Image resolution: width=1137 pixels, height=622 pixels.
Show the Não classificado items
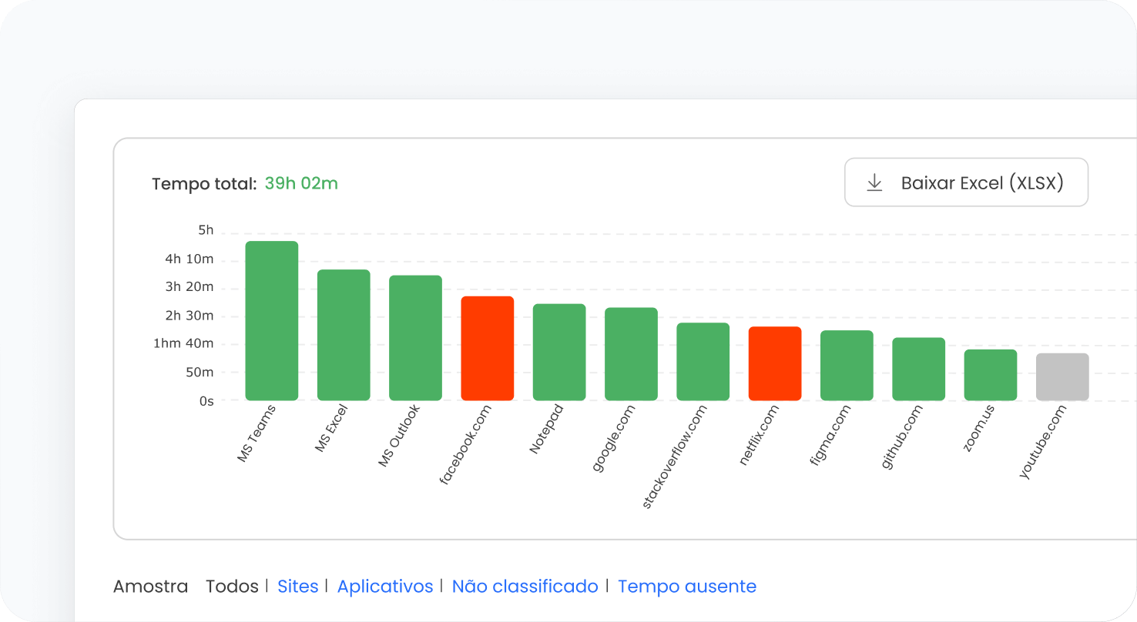(x=525, y=587)
